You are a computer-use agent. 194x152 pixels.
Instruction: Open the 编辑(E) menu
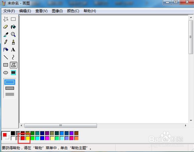pyautogui.click(x=25, y=11)
